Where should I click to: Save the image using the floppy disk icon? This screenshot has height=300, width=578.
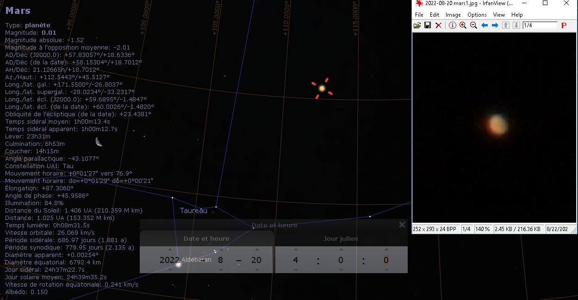click(x=428, y=25)
